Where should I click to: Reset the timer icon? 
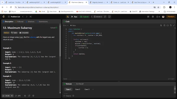point(105,17)
